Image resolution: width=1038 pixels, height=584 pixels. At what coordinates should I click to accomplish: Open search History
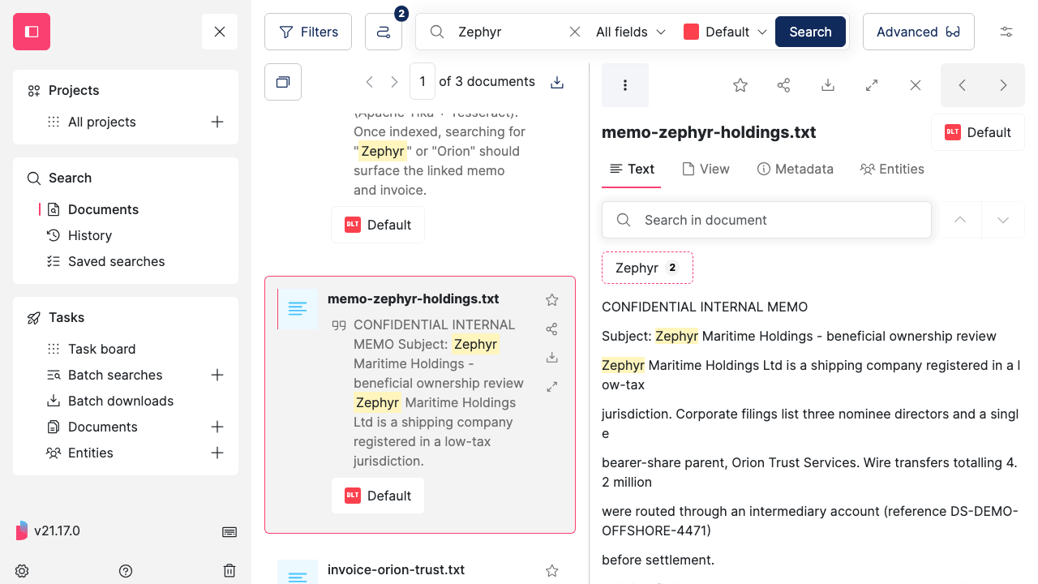[x=89, y=235]
